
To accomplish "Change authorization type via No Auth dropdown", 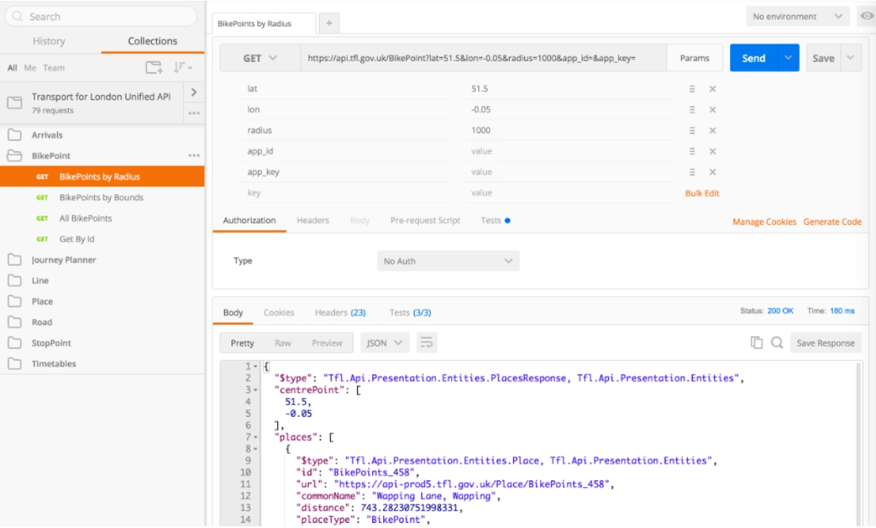I will click(x=447, y=260).
